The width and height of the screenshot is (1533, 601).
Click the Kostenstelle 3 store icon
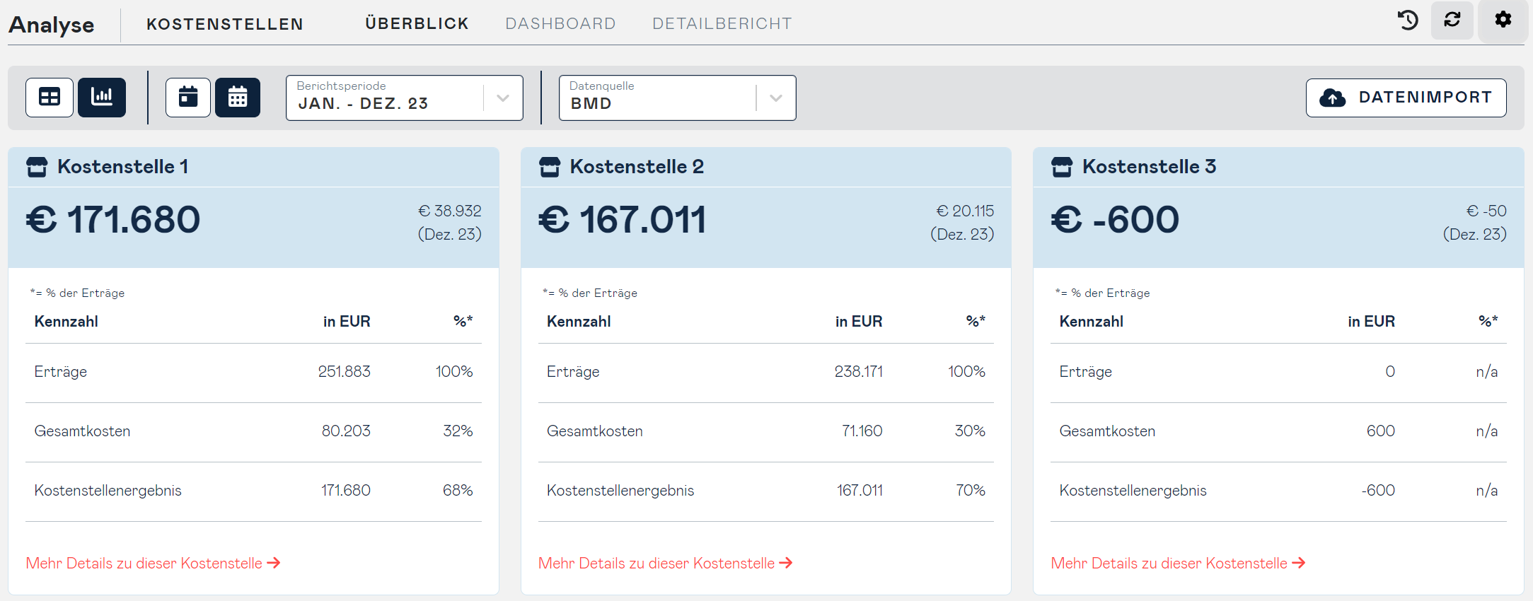(1062, 167)
